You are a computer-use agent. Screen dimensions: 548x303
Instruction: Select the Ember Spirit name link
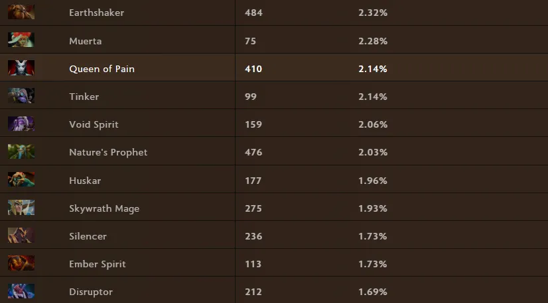pos(98,264)
